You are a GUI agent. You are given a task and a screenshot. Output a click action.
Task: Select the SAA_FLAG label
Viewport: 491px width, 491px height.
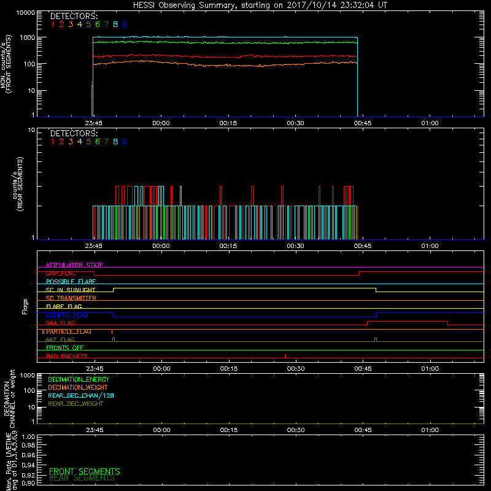pyautogui.click(x=60, y=323)
